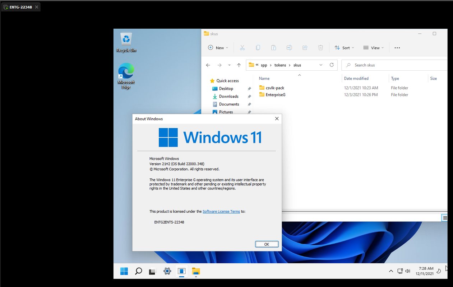
Task: Click the skus breadcrumb in address bar
Action: [297, 65]
